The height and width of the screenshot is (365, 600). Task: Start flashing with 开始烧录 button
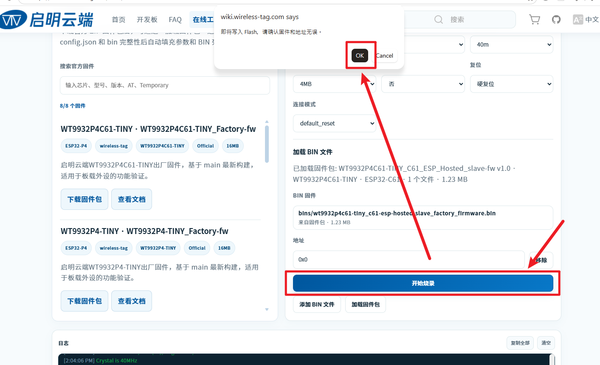click(x=423, y=283)
